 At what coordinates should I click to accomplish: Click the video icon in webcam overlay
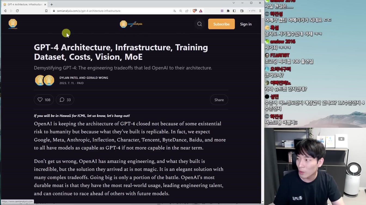coord(341,139)
